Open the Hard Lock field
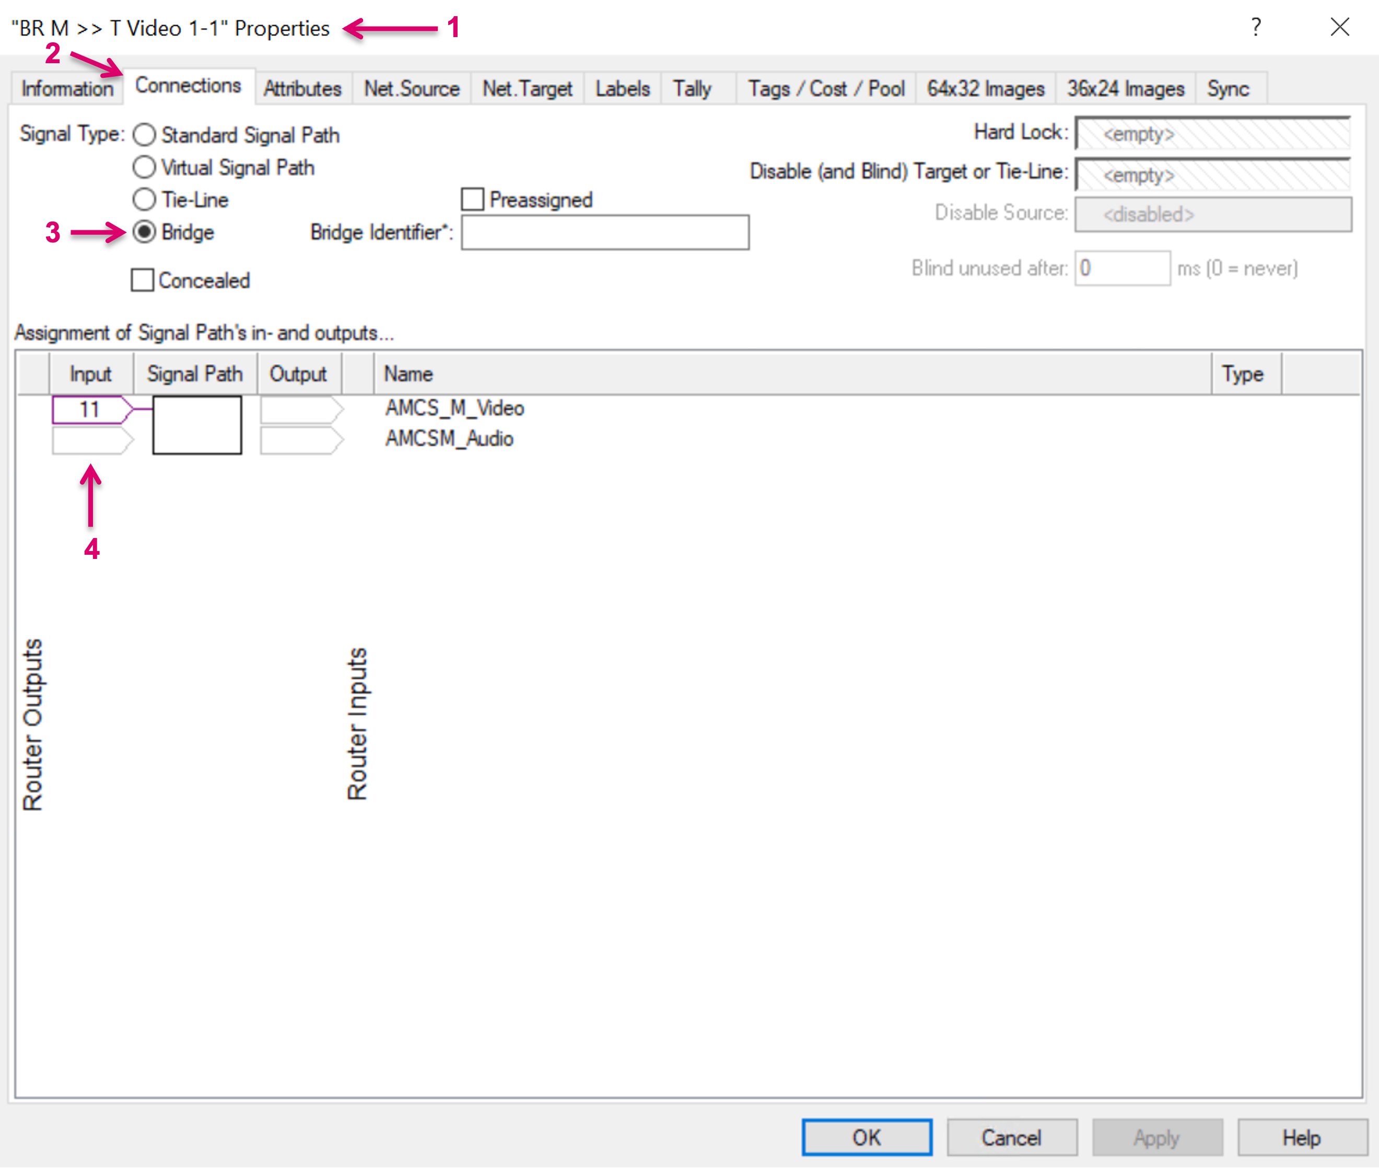Image resolution: width=1379 pixels, height=1168 pixels. (x=1212, y=134)
